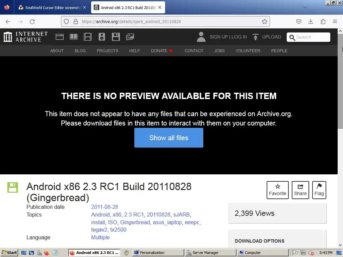This screenshot has width=343, height=257.
Task: Open the asus_laptop topic link
Action: [167, 222]
